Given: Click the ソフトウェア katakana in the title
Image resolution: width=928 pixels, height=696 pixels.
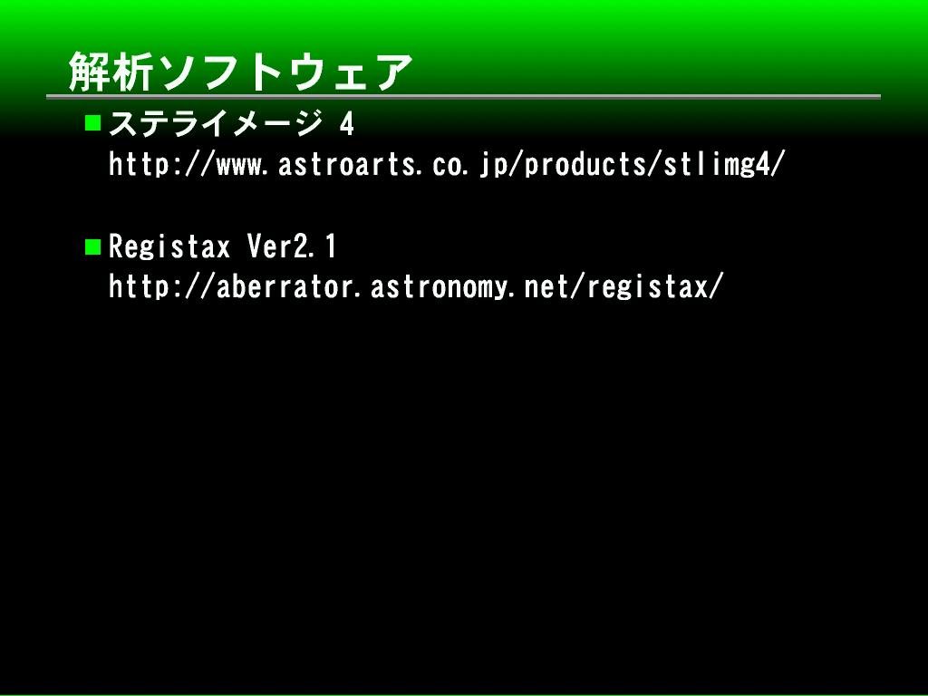Looking at the screenshot, I should click(285, 72).
